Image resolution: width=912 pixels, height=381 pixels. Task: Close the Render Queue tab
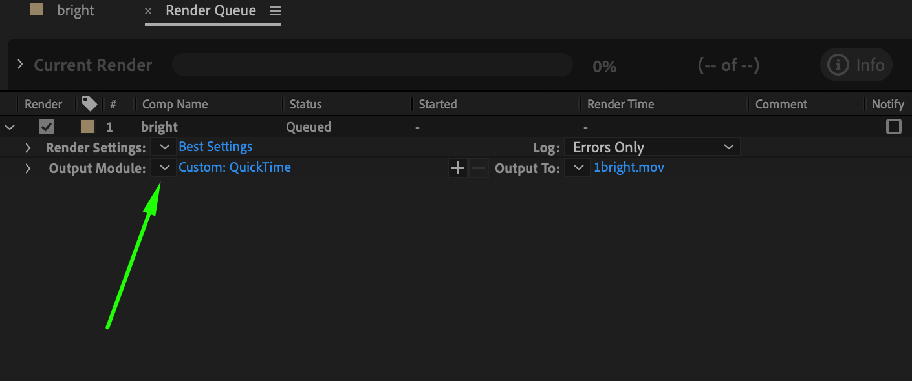[x=149, y=11]
